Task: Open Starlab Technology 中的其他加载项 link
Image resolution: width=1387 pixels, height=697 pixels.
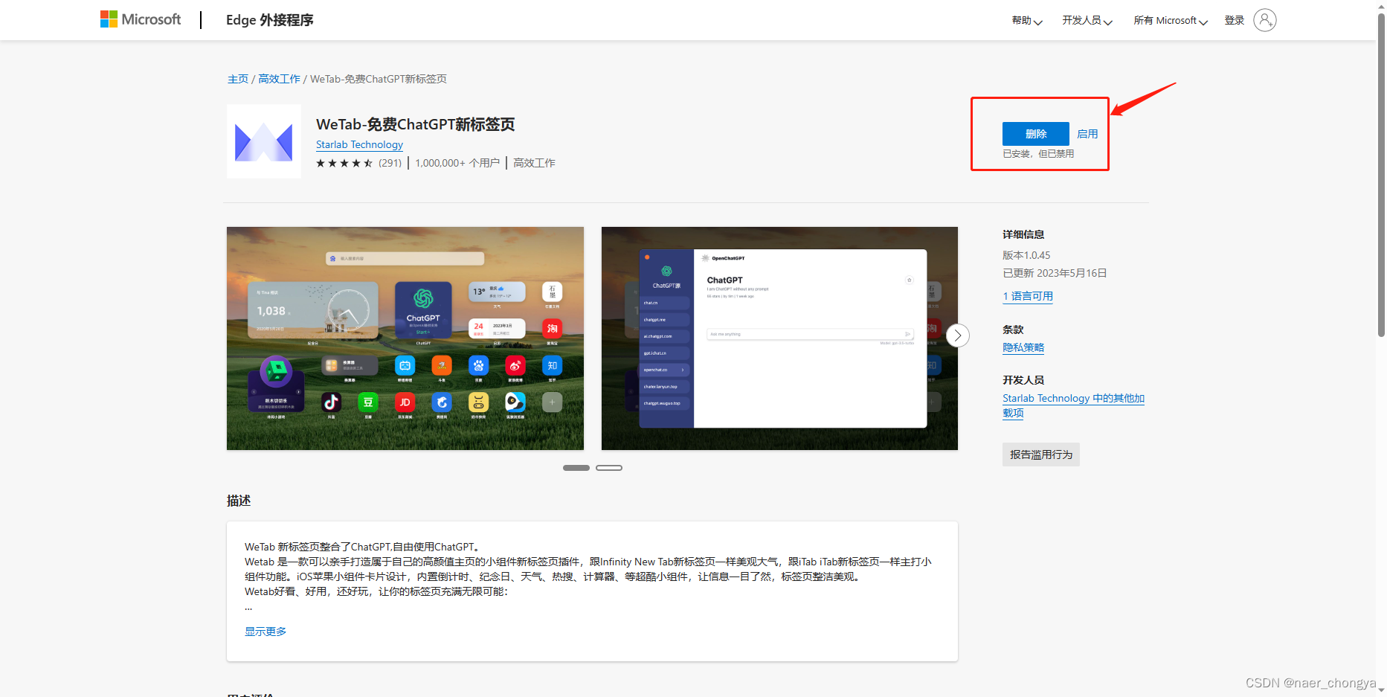Action: coord(1073,405)
